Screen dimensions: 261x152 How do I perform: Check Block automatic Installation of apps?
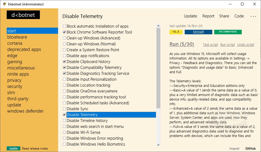(x=64, y=26)
